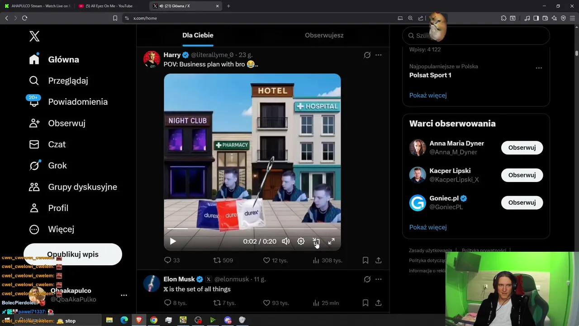Reply to Elon Musk's post (8 tys.)
579x326 pixels.
(x=176, y=303)
